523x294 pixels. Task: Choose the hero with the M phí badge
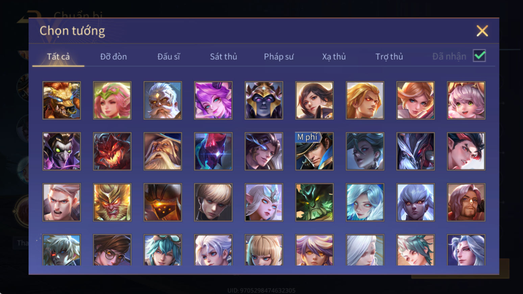314,151
